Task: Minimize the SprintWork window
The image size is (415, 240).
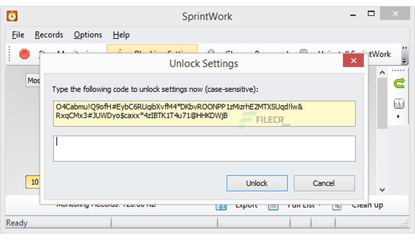Action: (x=353, y=15)
